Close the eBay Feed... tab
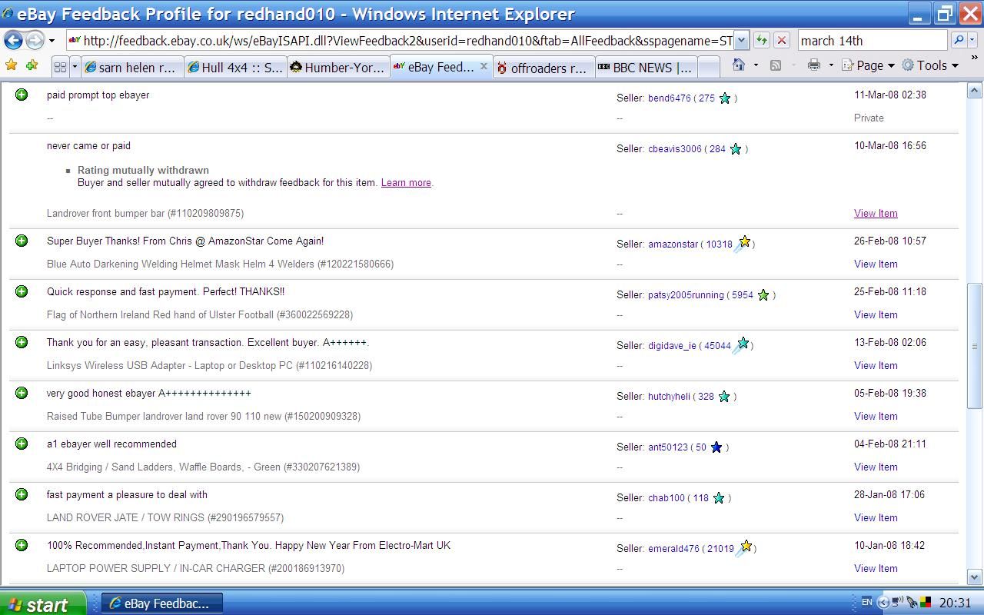This screenshot has height=615, width=984. [484, 67]
